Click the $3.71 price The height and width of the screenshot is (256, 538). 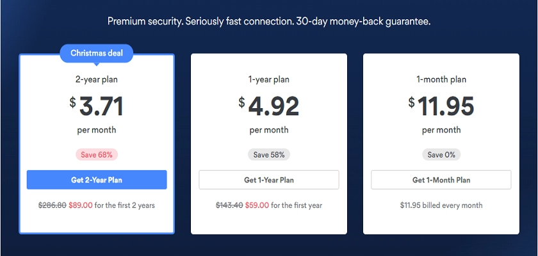97,106
